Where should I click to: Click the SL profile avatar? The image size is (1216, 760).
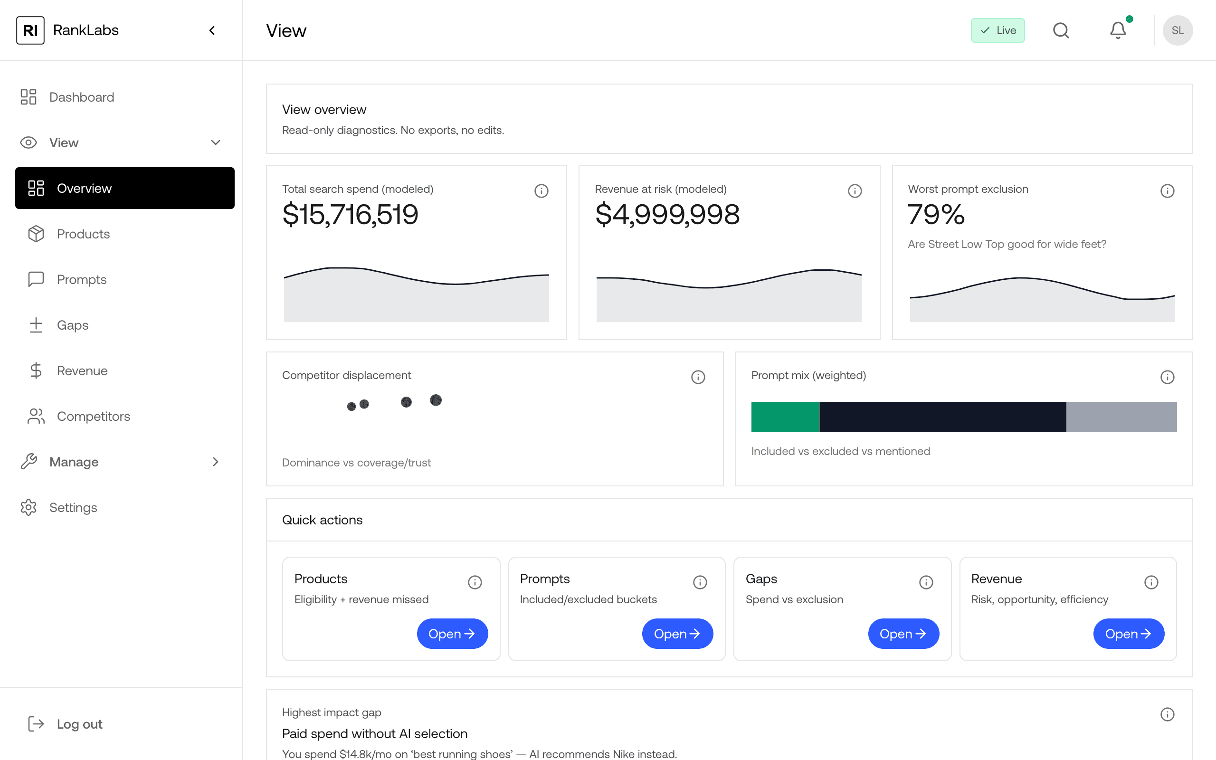coord(1178,30)
